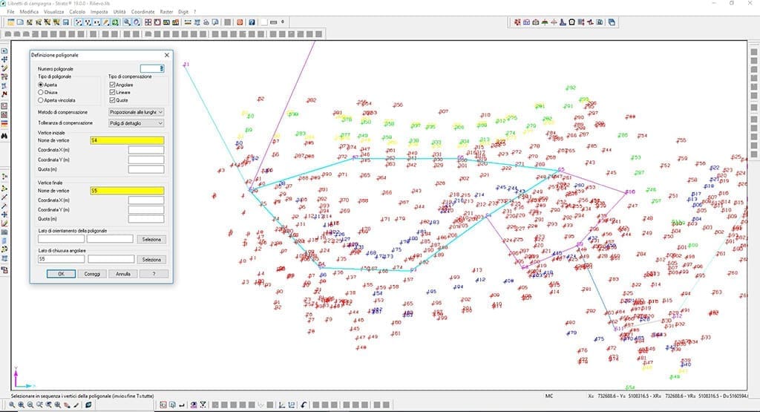Click the pencil edit icon in top toolbar

click(x=105, y=22)
